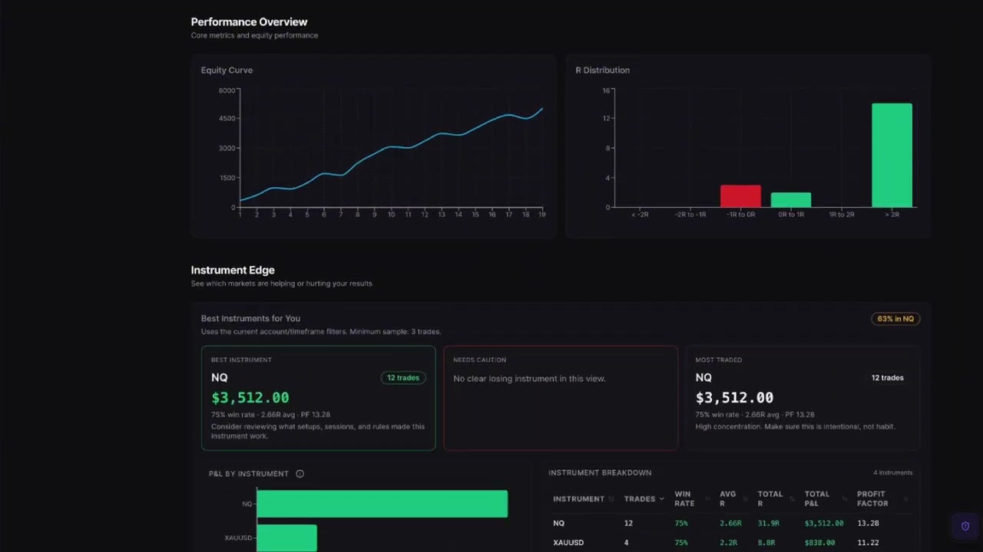983x552 pixels.
Task: Click the green '> 2R' bar in R Distribution
Action: coord(892,156)
